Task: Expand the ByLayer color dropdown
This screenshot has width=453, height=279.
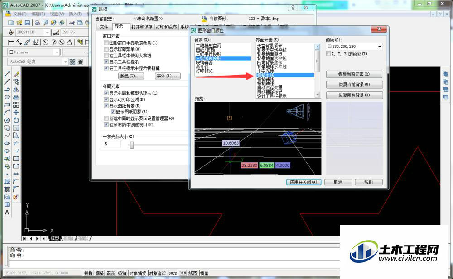Action: click(x=57, y=52)
